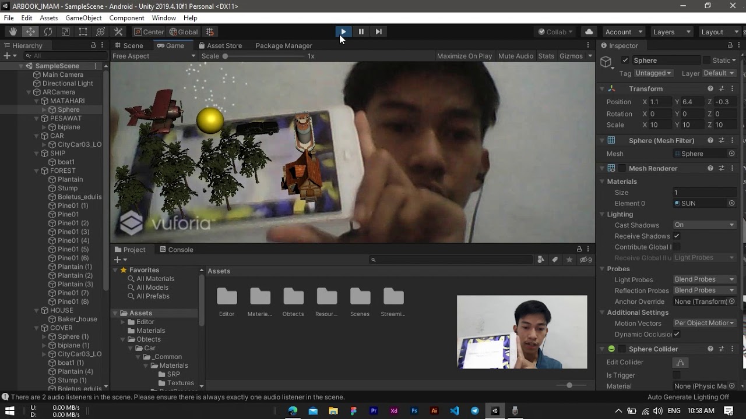Viewport: 746px width, 419px height.
Task: Switch to the Console tab
Action: coord(175,250)
